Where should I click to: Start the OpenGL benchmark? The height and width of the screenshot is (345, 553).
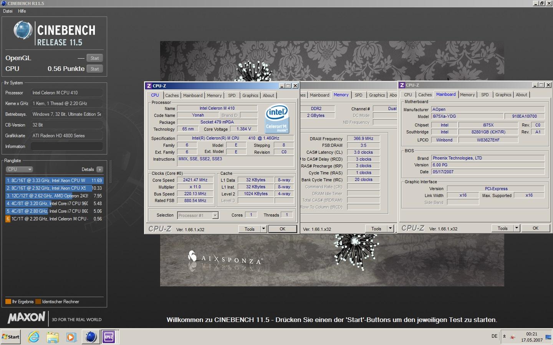coord(94,58)
